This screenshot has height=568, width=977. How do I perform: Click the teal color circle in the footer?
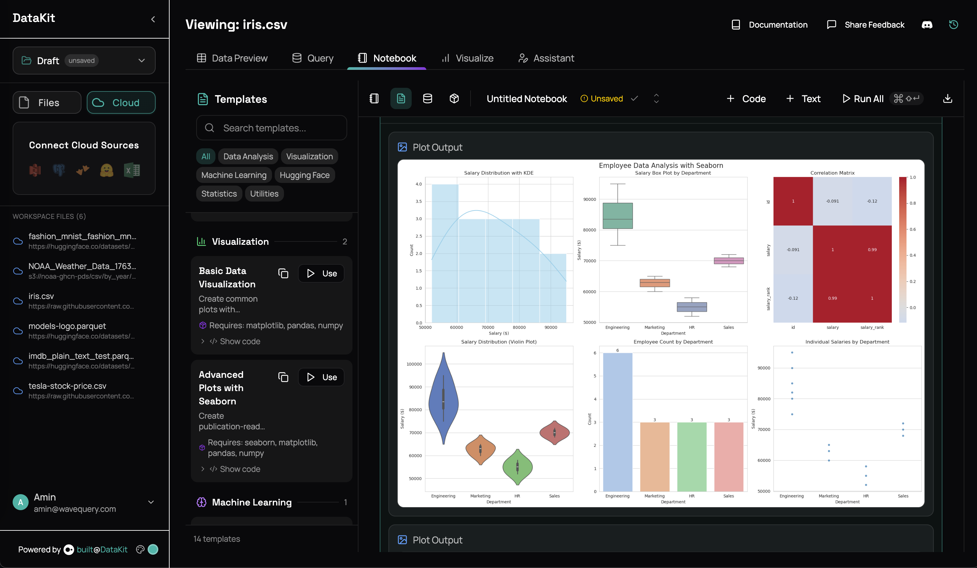153,549
